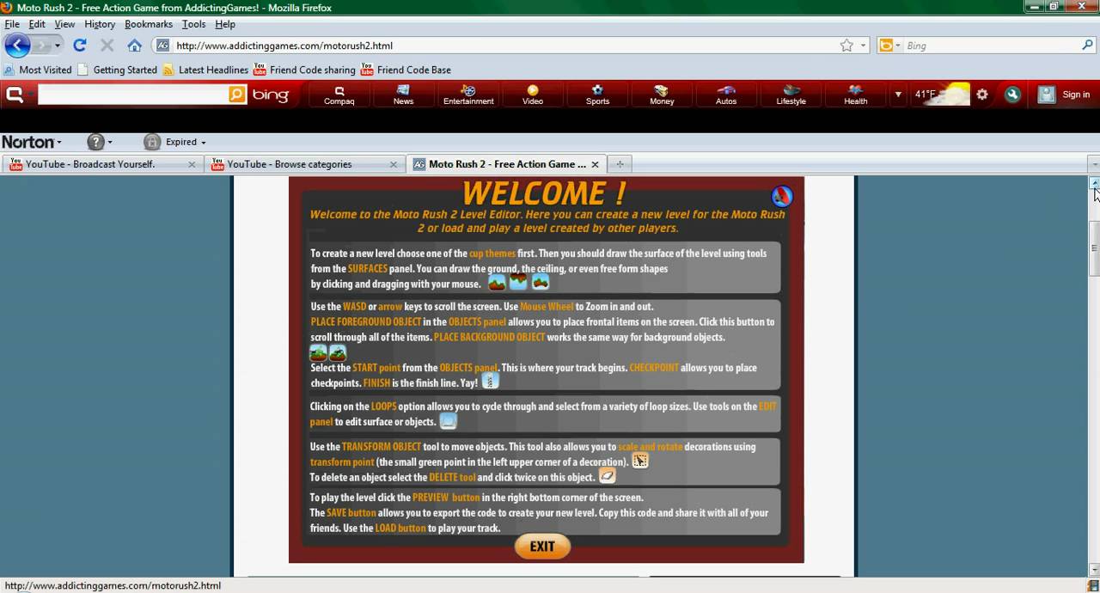The width and height of the screenshot is (1100, 593).
Task: Open the History menu
Action: pyautogui.click(x=100, y=24)
